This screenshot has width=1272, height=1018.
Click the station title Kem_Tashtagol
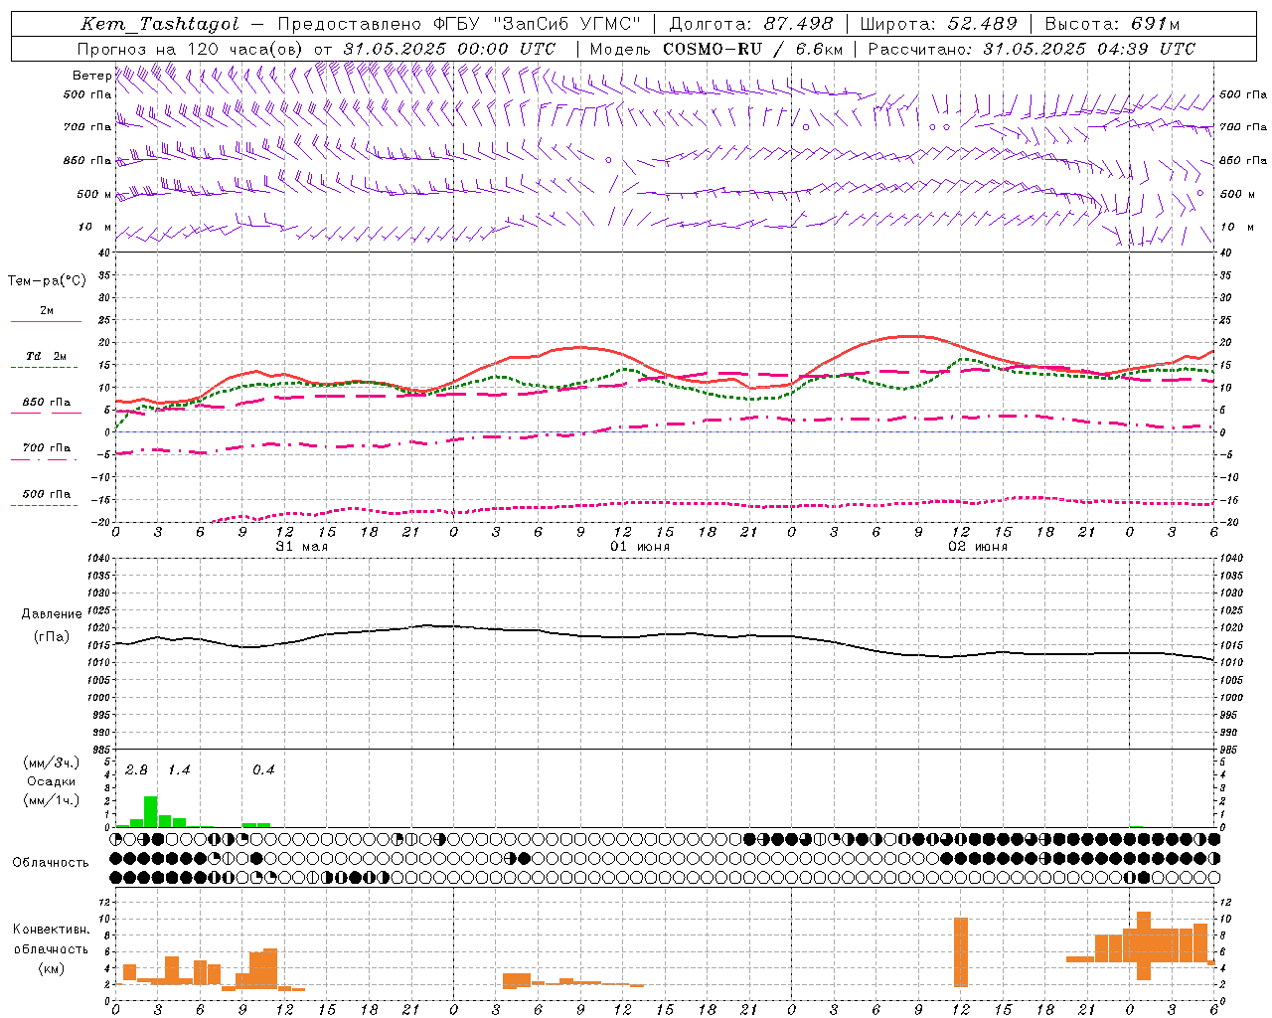(x=159, y=24)
